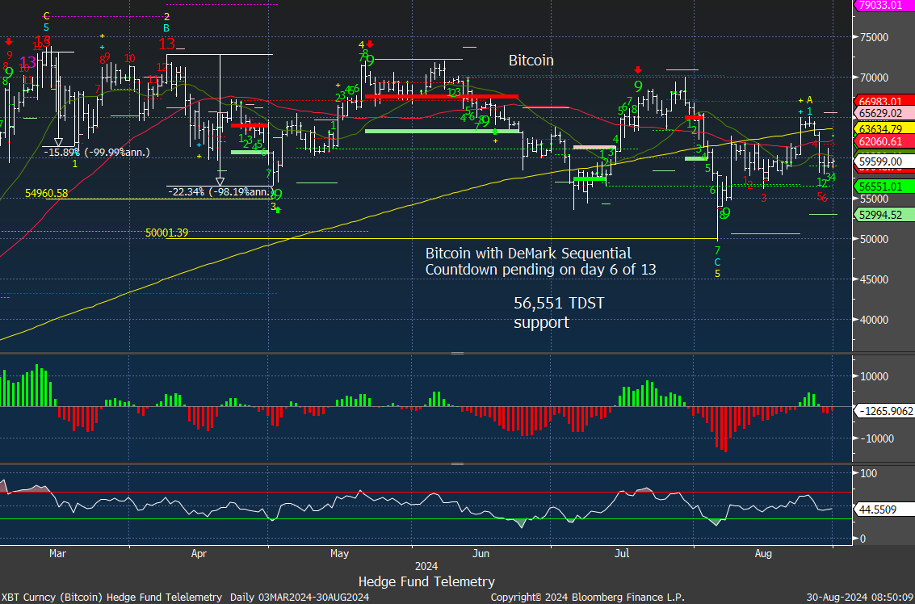Screen dimensions: 915x604
Task: Click the 2024 year label under time axis
Action: [x=426, y=566]
